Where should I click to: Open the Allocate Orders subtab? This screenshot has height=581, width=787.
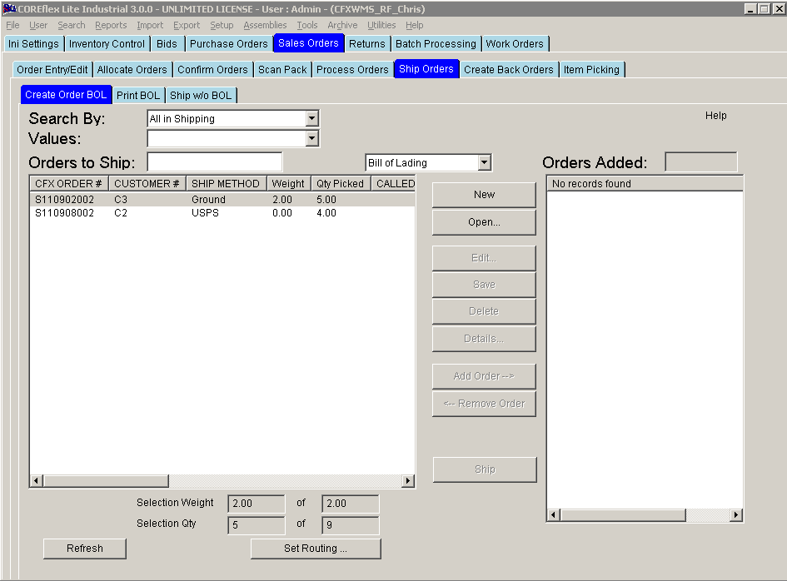pyautogui.click(x=132, y=70)
